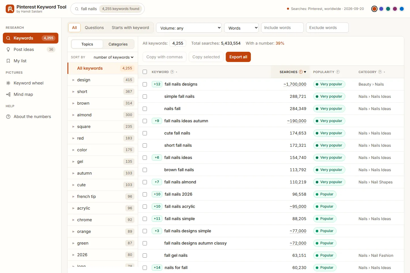Click the My list bookmark icon
The height and width of the screenshot is (273, 410).
[x=8, y=61]
